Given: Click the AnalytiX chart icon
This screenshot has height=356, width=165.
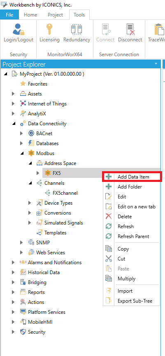Looking at the screenshot, I should coord(23,114).
